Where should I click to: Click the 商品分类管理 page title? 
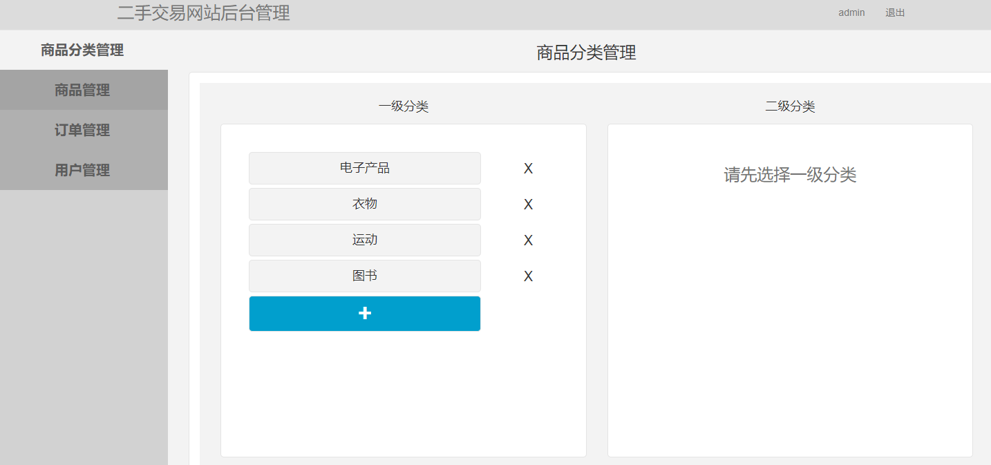584,53
